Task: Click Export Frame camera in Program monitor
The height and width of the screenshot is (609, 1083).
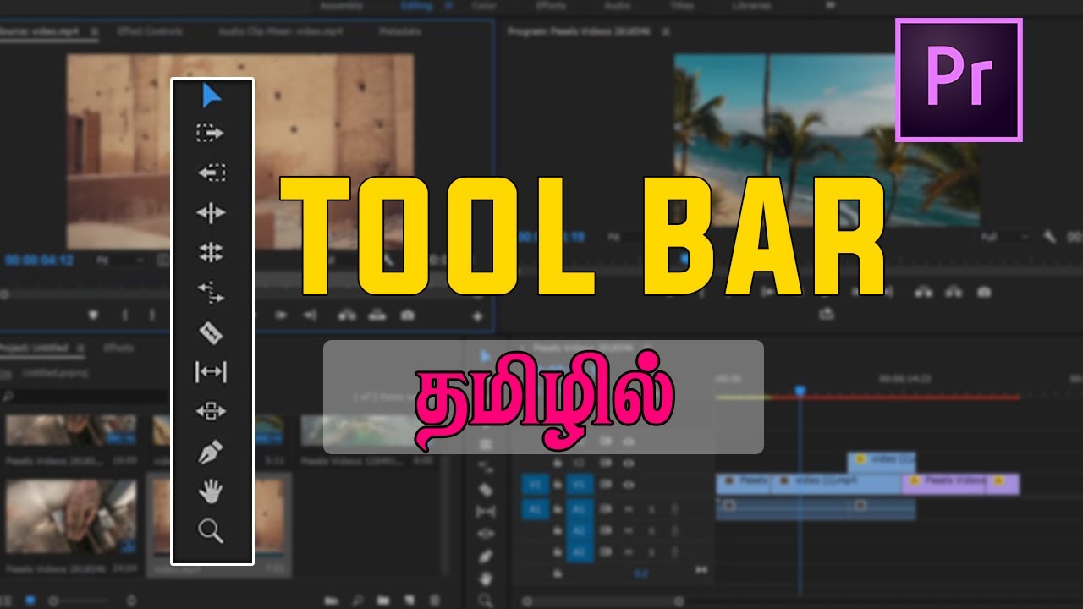Action: click(x=984, y=292)
